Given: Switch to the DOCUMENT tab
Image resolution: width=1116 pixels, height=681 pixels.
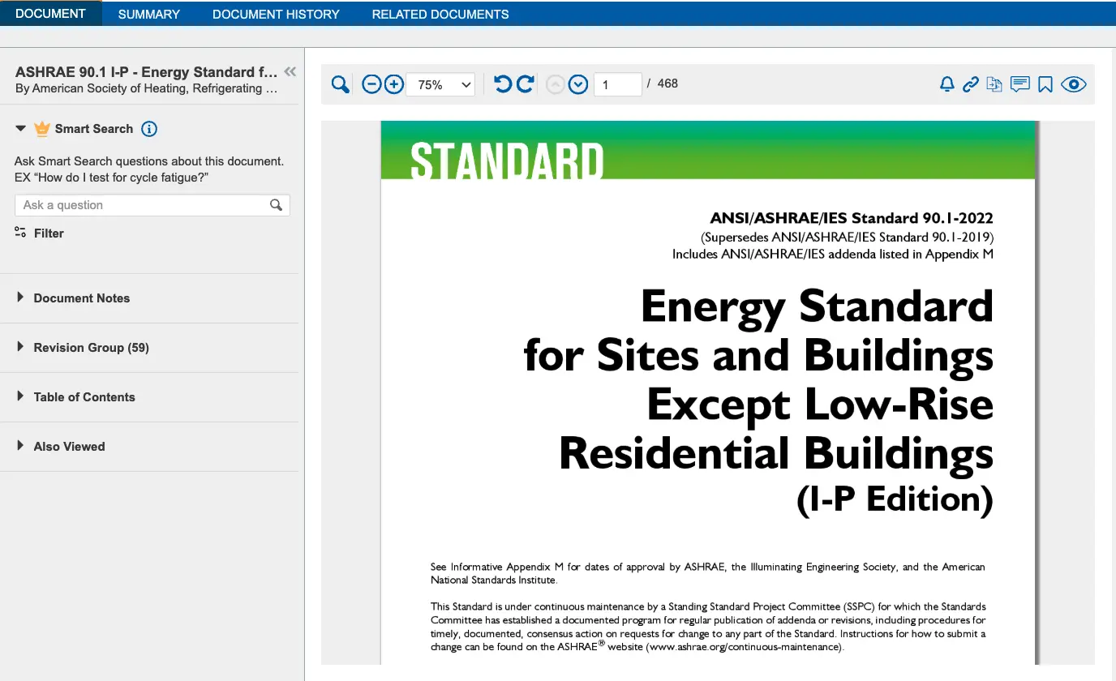Looking at the screenshot, I should [x=51, y=14].
